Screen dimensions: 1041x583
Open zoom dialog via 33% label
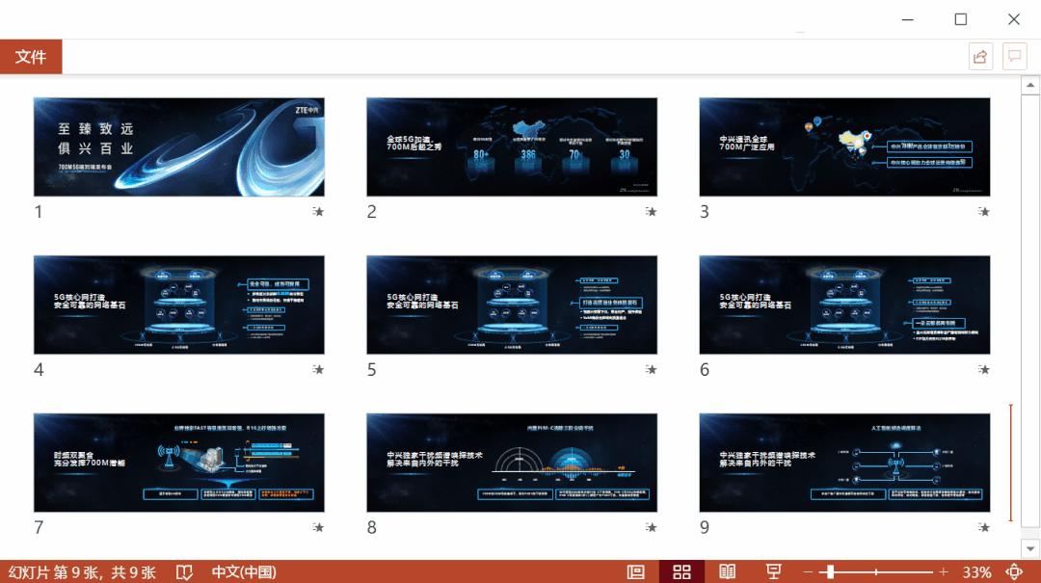[976, 572]
